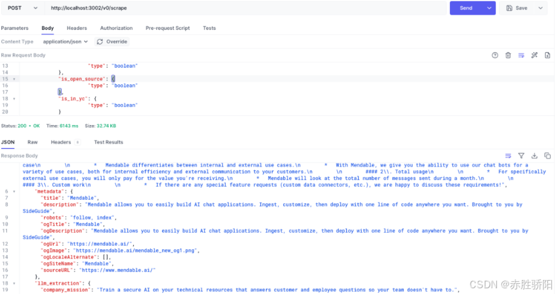This screenshot has height=294, width=555.
Task: Beautify request body with wand icon
Action: coord(534,55)
